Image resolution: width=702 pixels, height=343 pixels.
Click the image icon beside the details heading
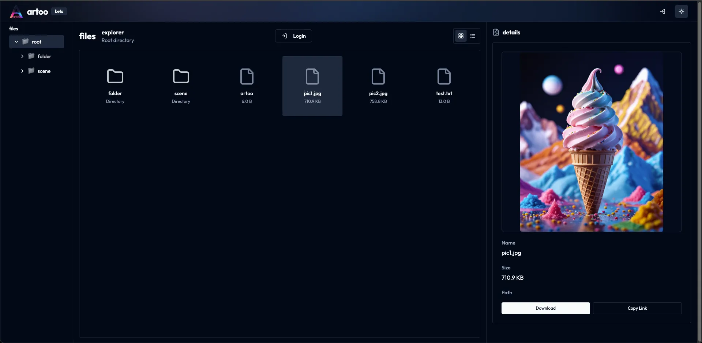click(x=496, y=32)
